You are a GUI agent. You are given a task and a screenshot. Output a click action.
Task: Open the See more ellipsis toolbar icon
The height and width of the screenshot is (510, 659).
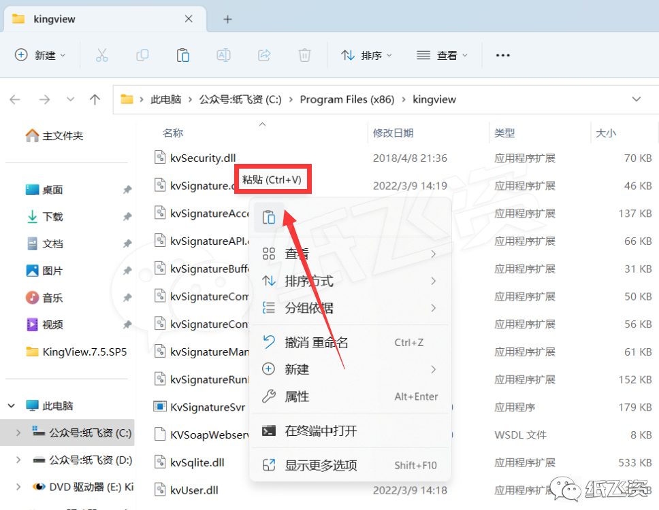tap(502, 55)
